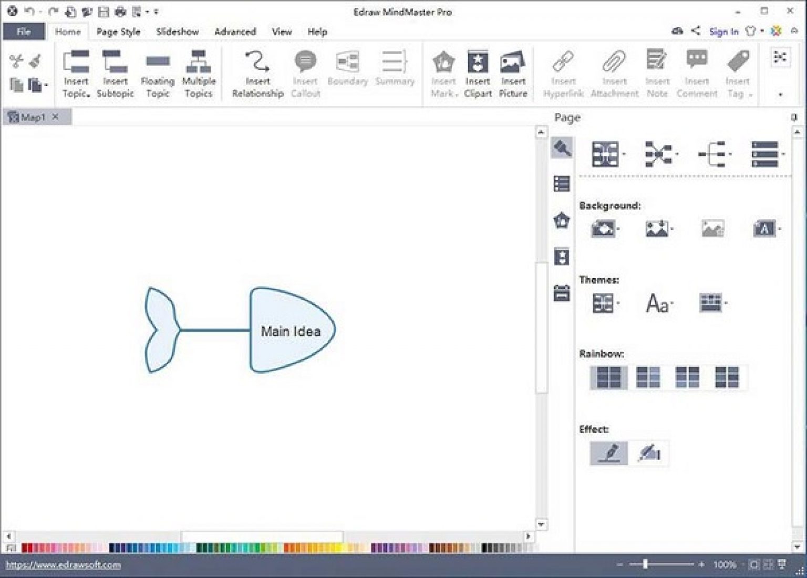The width and height of the screenshot is (807, 578).
Task: Toggle the Page panel pin icon
Action: (794, 118)
